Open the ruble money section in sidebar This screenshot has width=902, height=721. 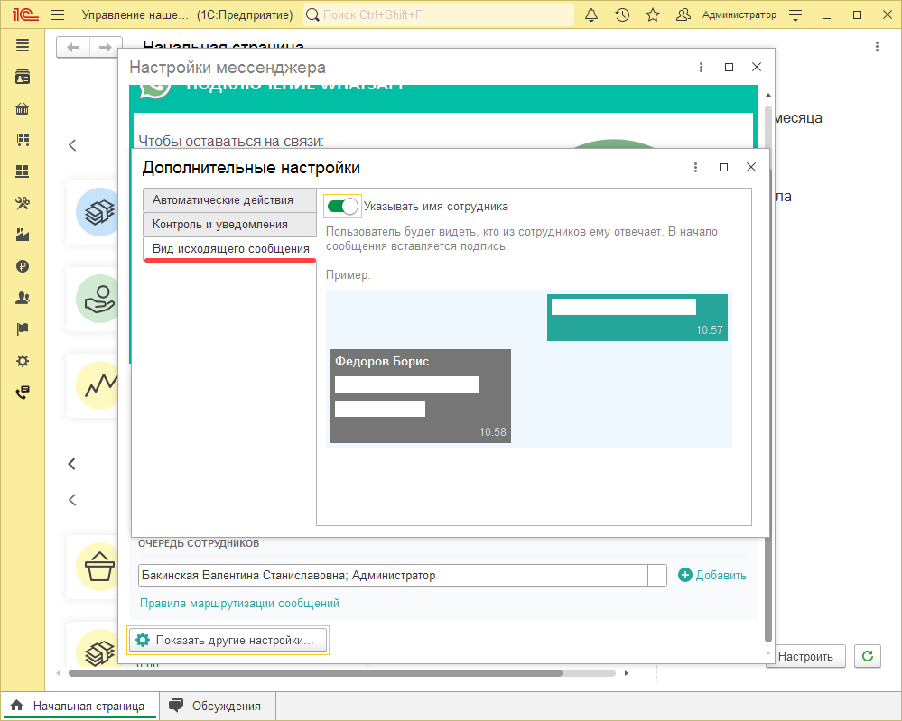[23, 266]
